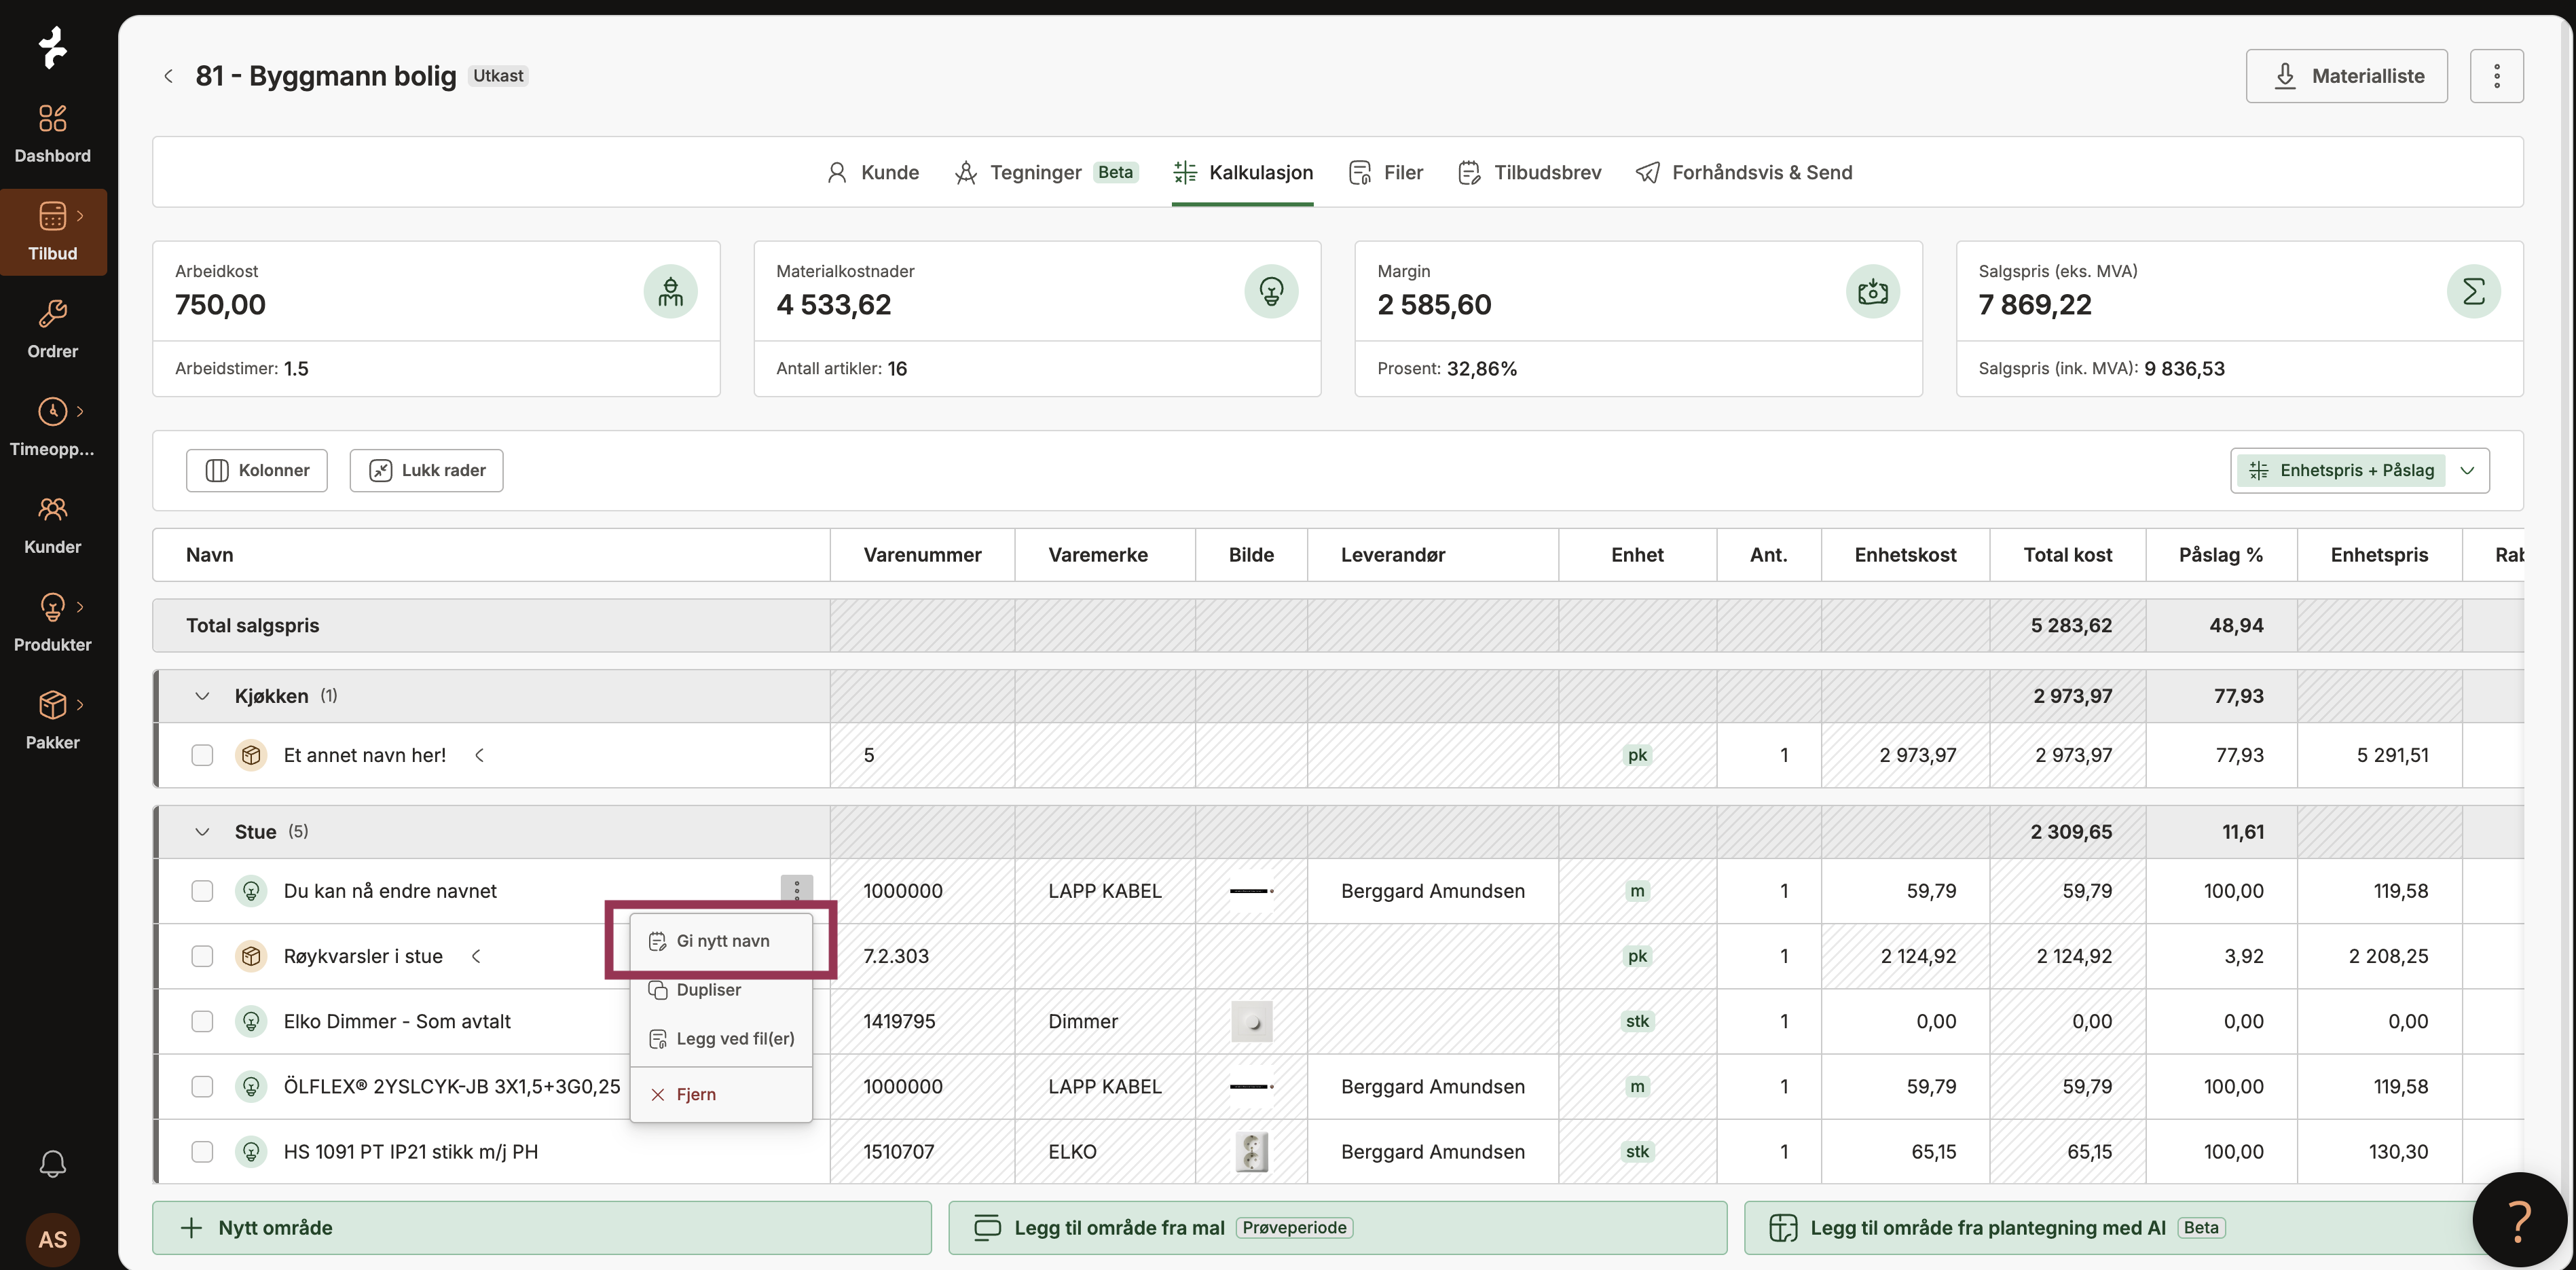Select 'Legg ved fil(er)' menu entry
The image size is (2576, 1270).
pos(721,1039)
